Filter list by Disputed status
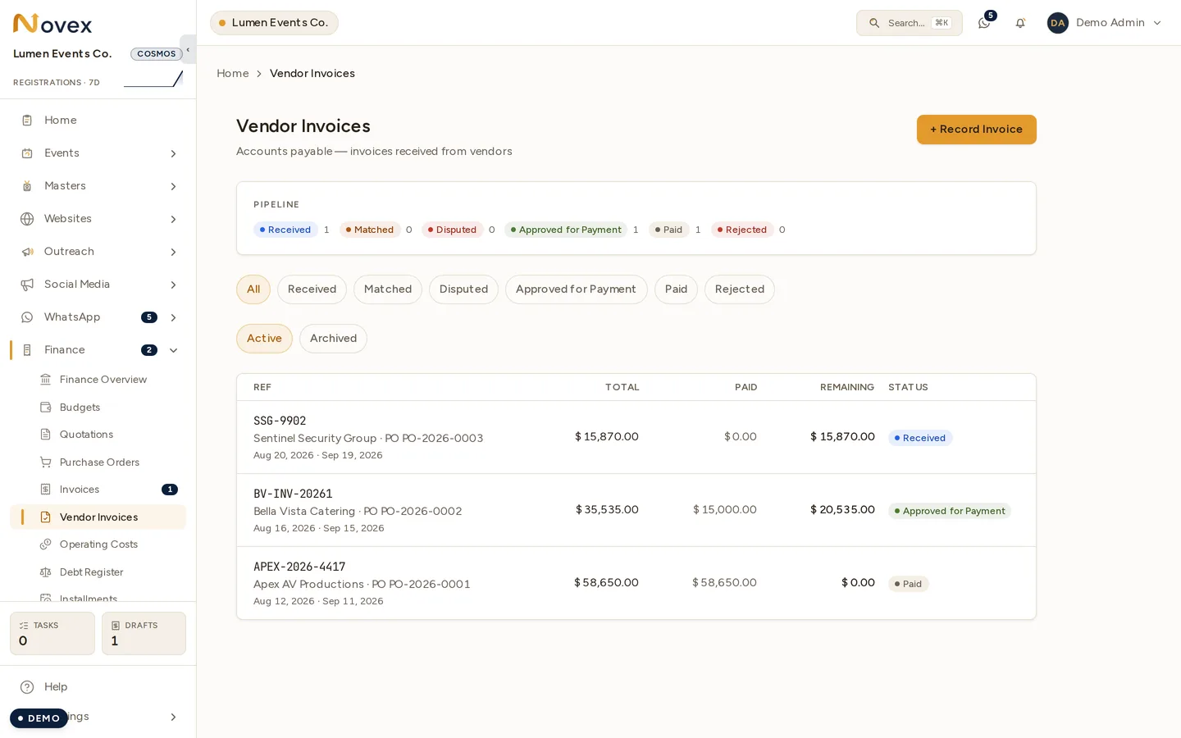The width and height of the screenshot is (1181, 738). [463, 289]
